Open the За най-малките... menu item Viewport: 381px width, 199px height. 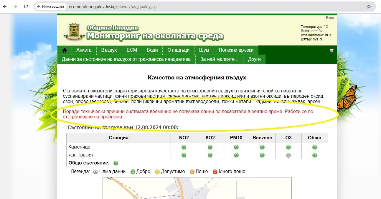click(219, 59)
